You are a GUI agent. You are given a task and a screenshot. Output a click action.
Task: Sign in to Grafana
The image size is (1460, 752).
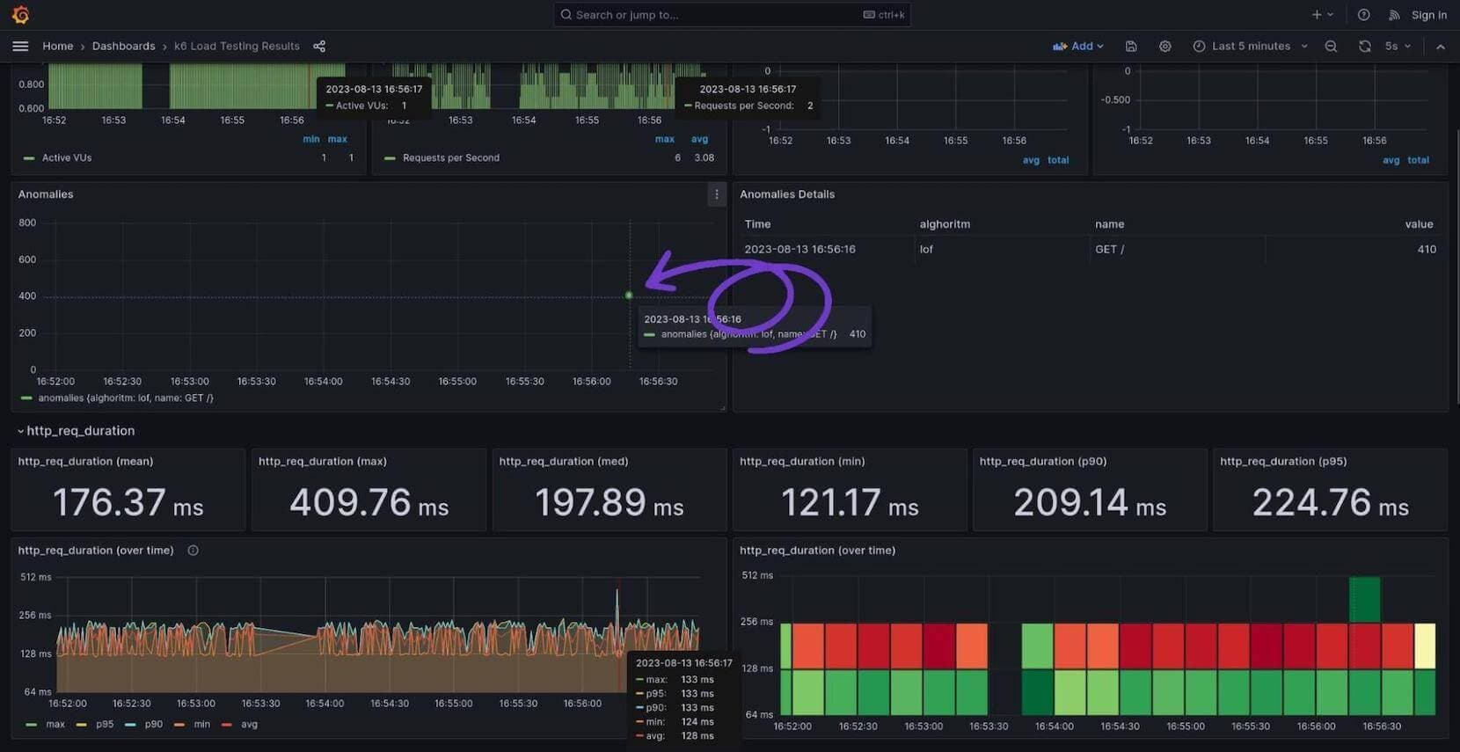[1428, 15]
